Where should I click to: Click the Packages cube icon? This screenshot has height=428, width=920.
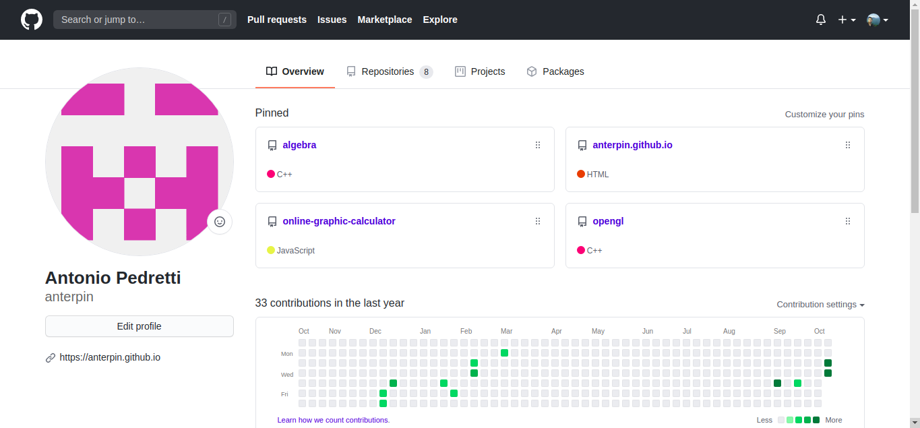tap(532, 71)
